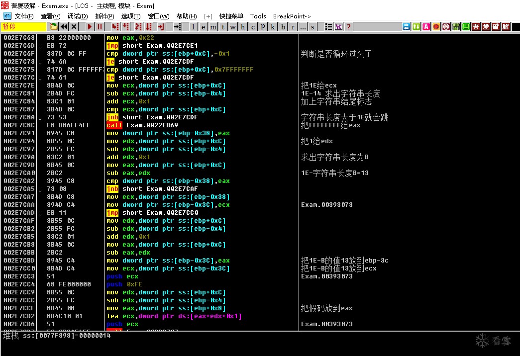Image resolution: width=520 pixels, height=356 pixels.
Task: Open the [+] menu item
Action: tap(208, 16)
